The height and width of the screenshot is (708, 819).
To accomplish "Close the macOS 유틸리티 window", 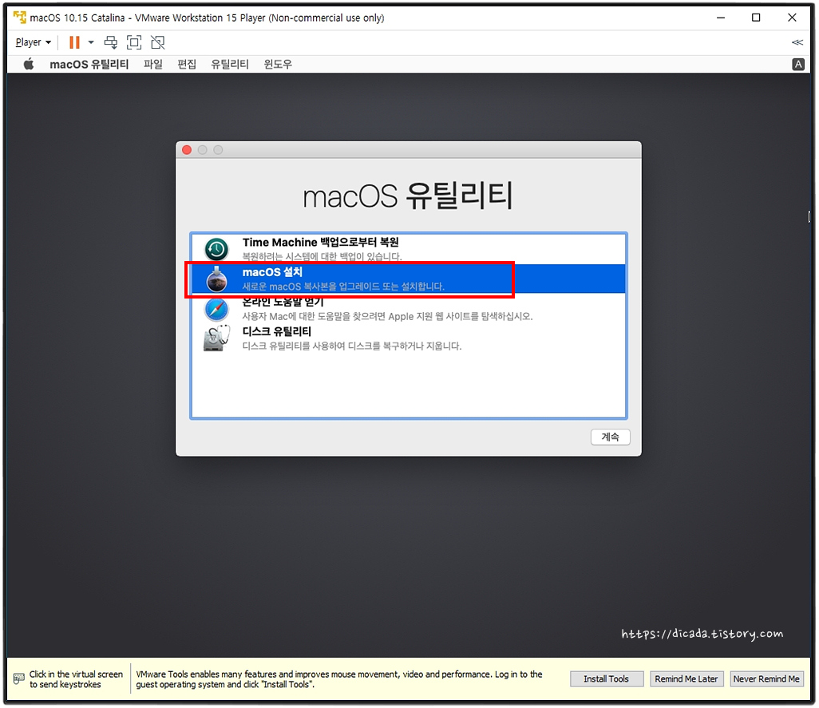I will pyautogui.click(x=187, y=150).
